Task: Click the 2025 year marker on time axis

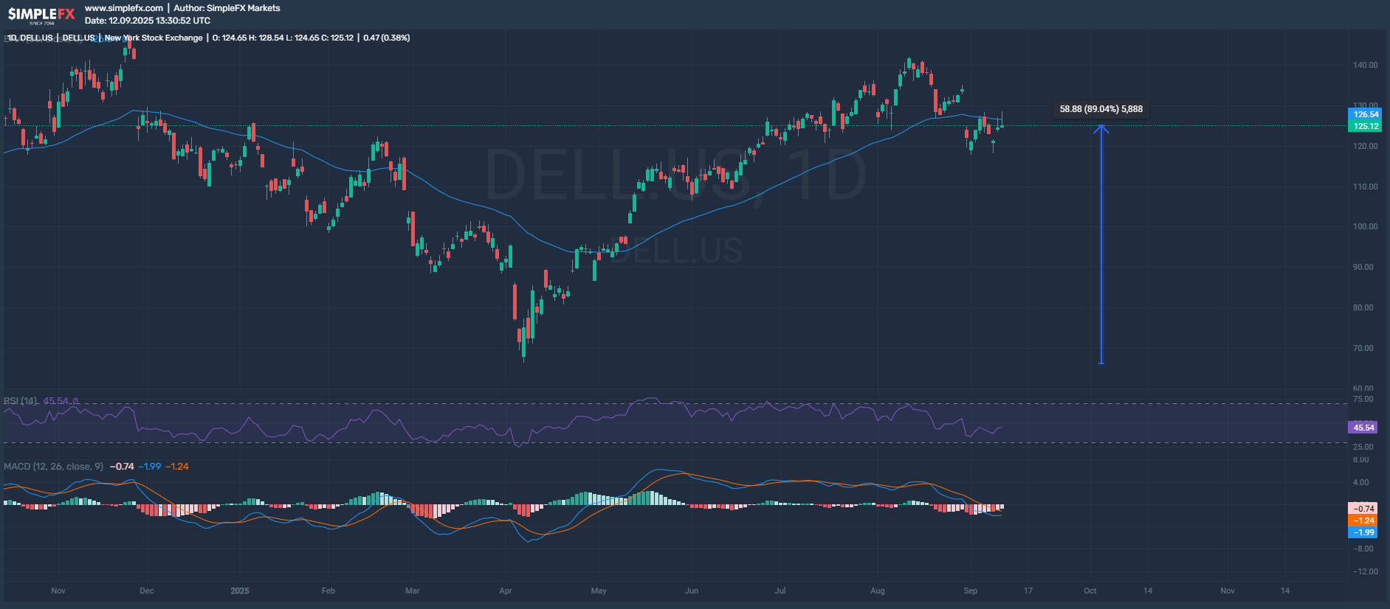Action: [240, 591]
